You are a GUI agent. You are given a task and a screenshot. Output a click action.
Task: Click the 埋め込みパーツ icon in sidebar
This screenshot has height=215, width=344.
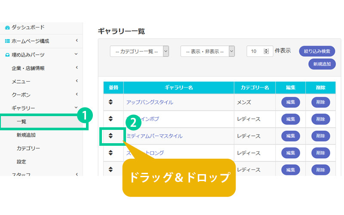7,55
